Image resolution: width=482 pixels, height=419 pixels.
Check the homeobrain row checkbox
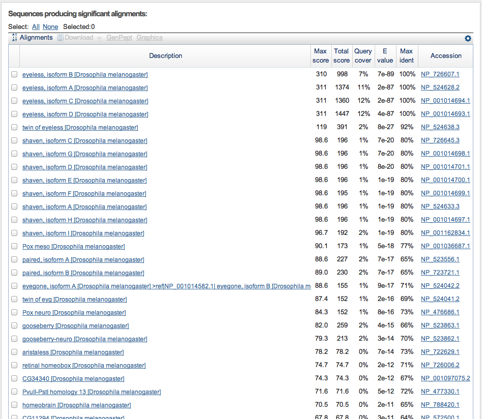pyautogui.click(x=14, y=405)
